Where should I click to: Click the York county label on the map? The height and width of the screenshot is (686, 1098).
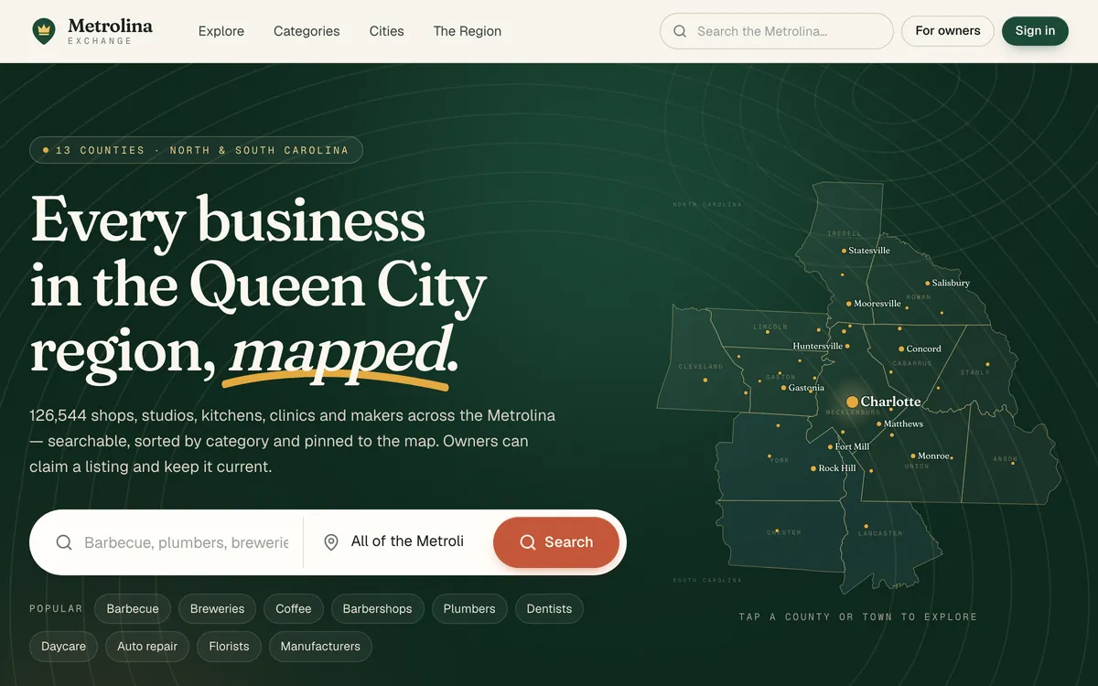780,461
